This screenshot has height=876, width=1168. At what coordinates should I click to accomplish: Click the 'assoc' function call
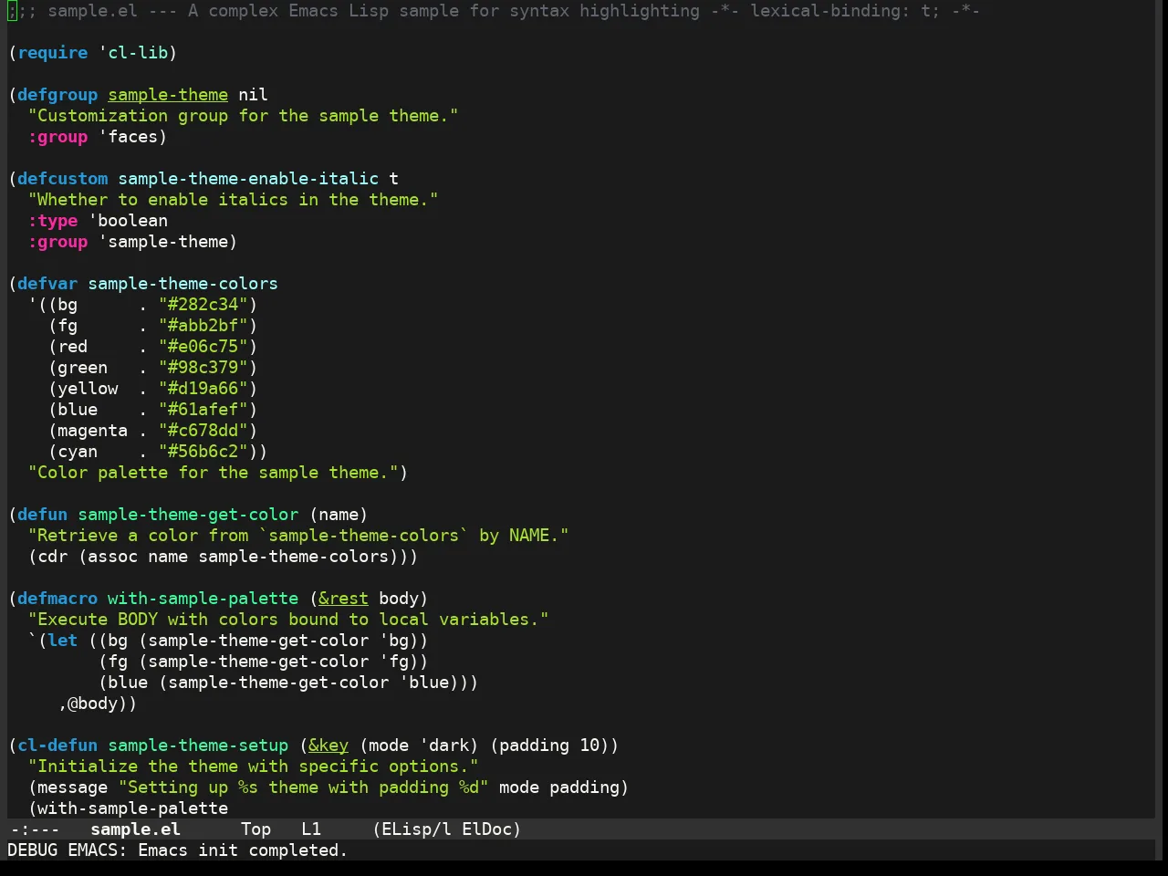coord(113,557)
